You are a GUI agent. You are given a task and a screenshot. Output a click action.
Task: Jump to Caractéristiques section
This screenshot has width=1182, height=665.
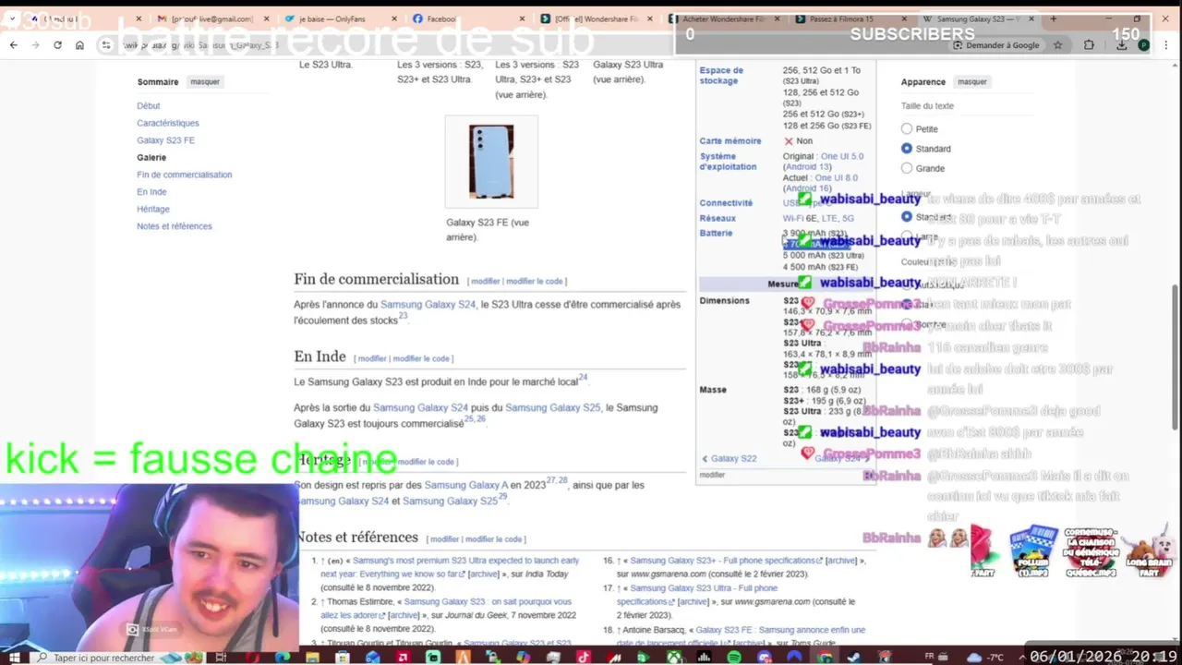pyautogui.click(x=168, y=123)
